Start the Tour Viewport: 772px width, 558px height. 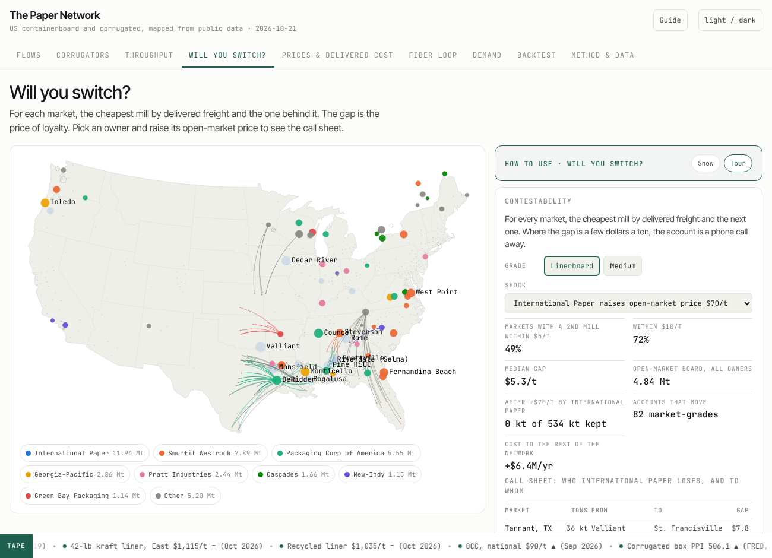coord(738,163)
